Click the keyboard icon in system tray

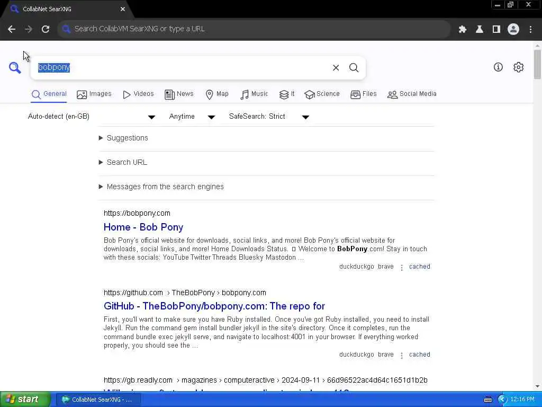(487, 400)
